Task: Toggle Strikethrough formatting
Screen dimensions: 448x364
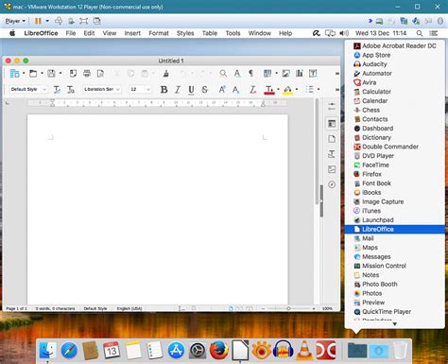Action: click(205, 90)
